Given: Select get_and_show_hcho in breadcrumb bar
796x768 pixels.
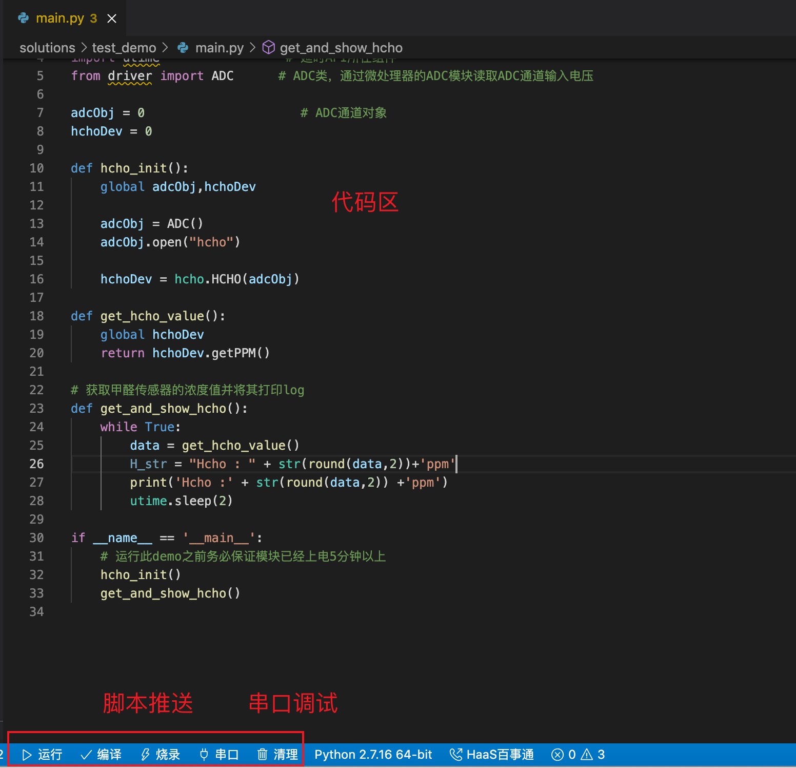Looking at the screenshot, I should pos(341,47).
